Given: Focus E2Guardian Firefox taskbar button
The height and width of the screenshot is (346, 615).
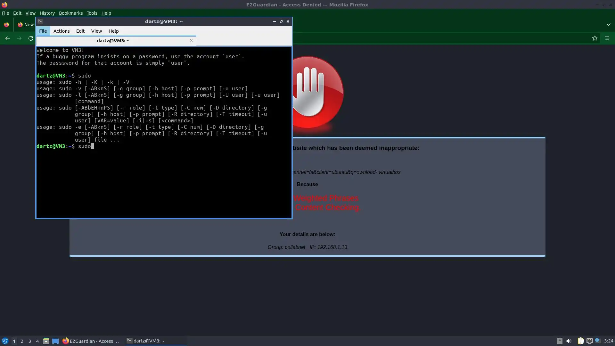Looking at the screenshot, I should [91, 341].
